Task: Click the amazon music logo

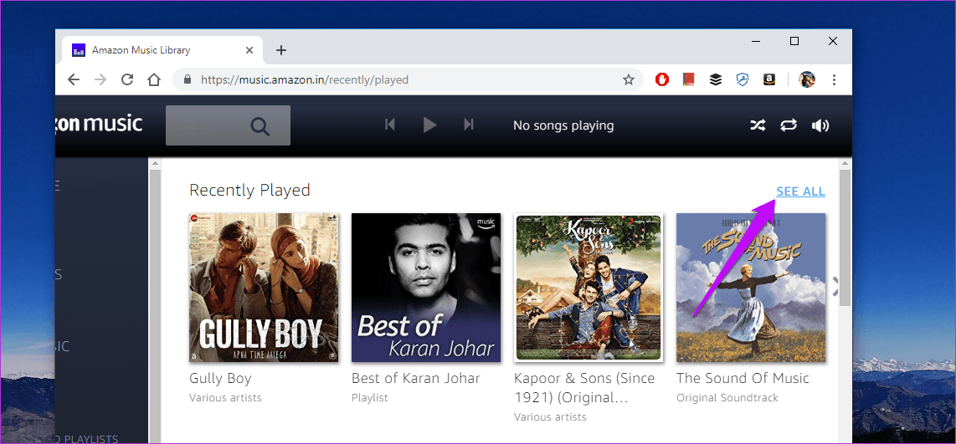Action: [99, 124]
